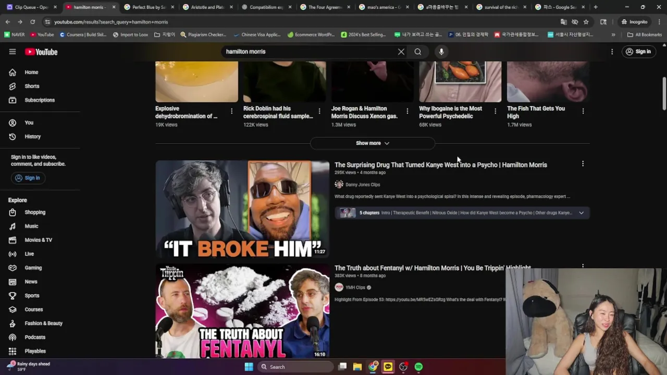
Task: Play the IT BROKE HIM thumbnail video
Action: [242, 209]
